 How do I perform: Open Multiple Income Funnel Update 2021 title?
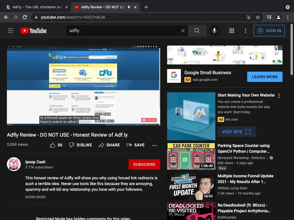tap(245, 179)
